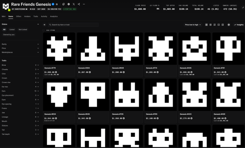Click the $1,886.00 floor price value
245x148 pixels.
click(140, 9)
